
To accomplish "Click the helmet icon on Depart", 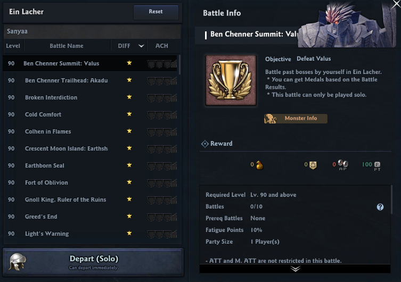I will pyautogui.click(x=18, y=261).
